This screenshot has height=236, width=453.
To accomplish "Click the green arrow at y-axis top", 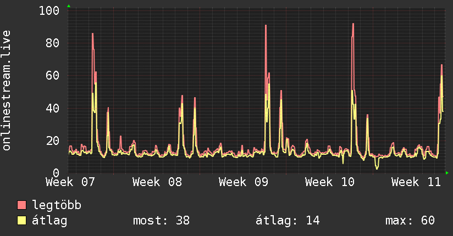I will pos(69,6).
